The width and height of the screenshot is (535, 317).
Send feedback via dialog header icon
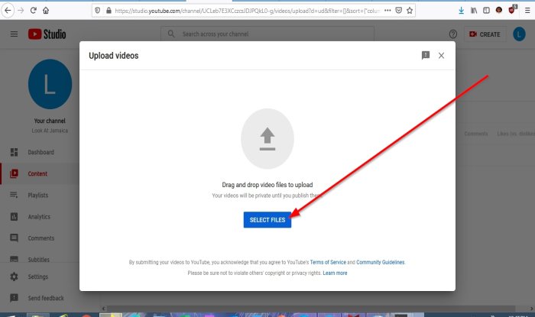(x=426, y=55)
